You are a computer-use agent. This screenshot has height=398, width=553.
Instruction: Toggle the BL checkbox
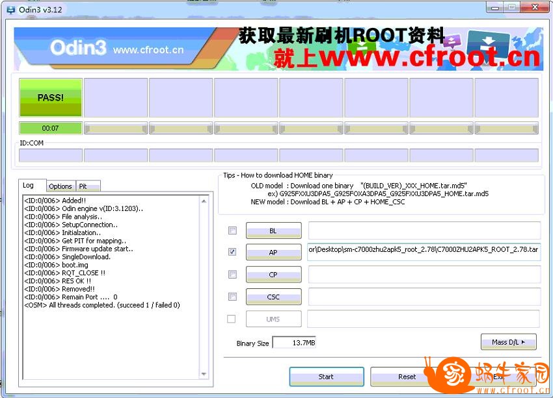(232, 230)
